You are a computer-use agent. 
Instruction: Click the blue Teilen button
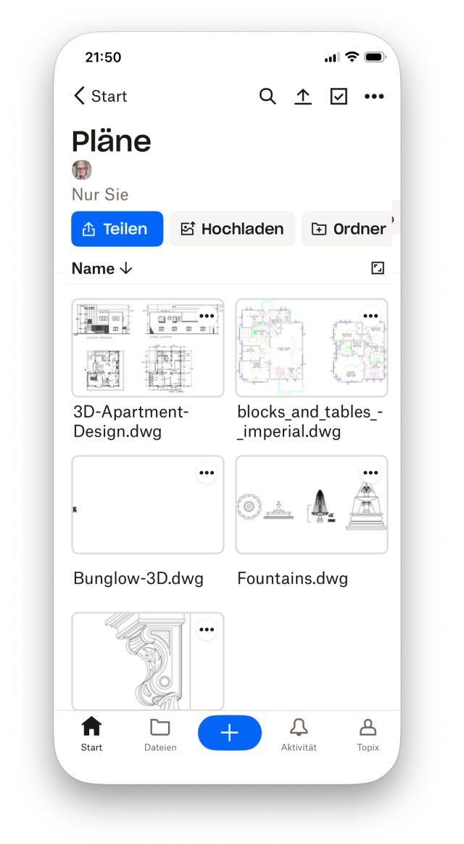[117, 229]
